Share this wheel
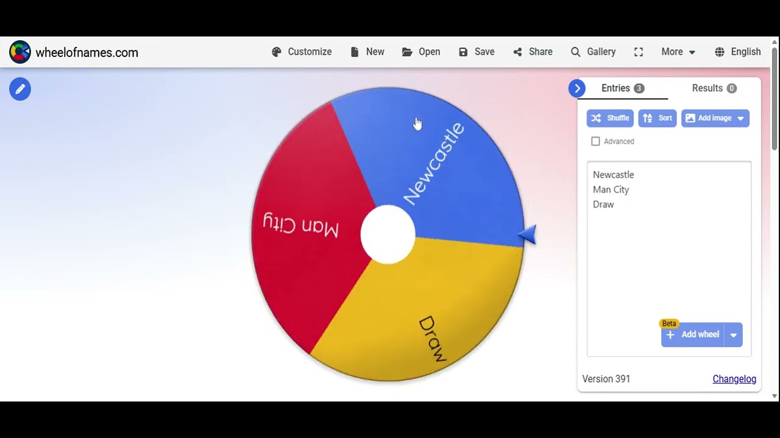780x438 pixels. click(x=533, y=52)
